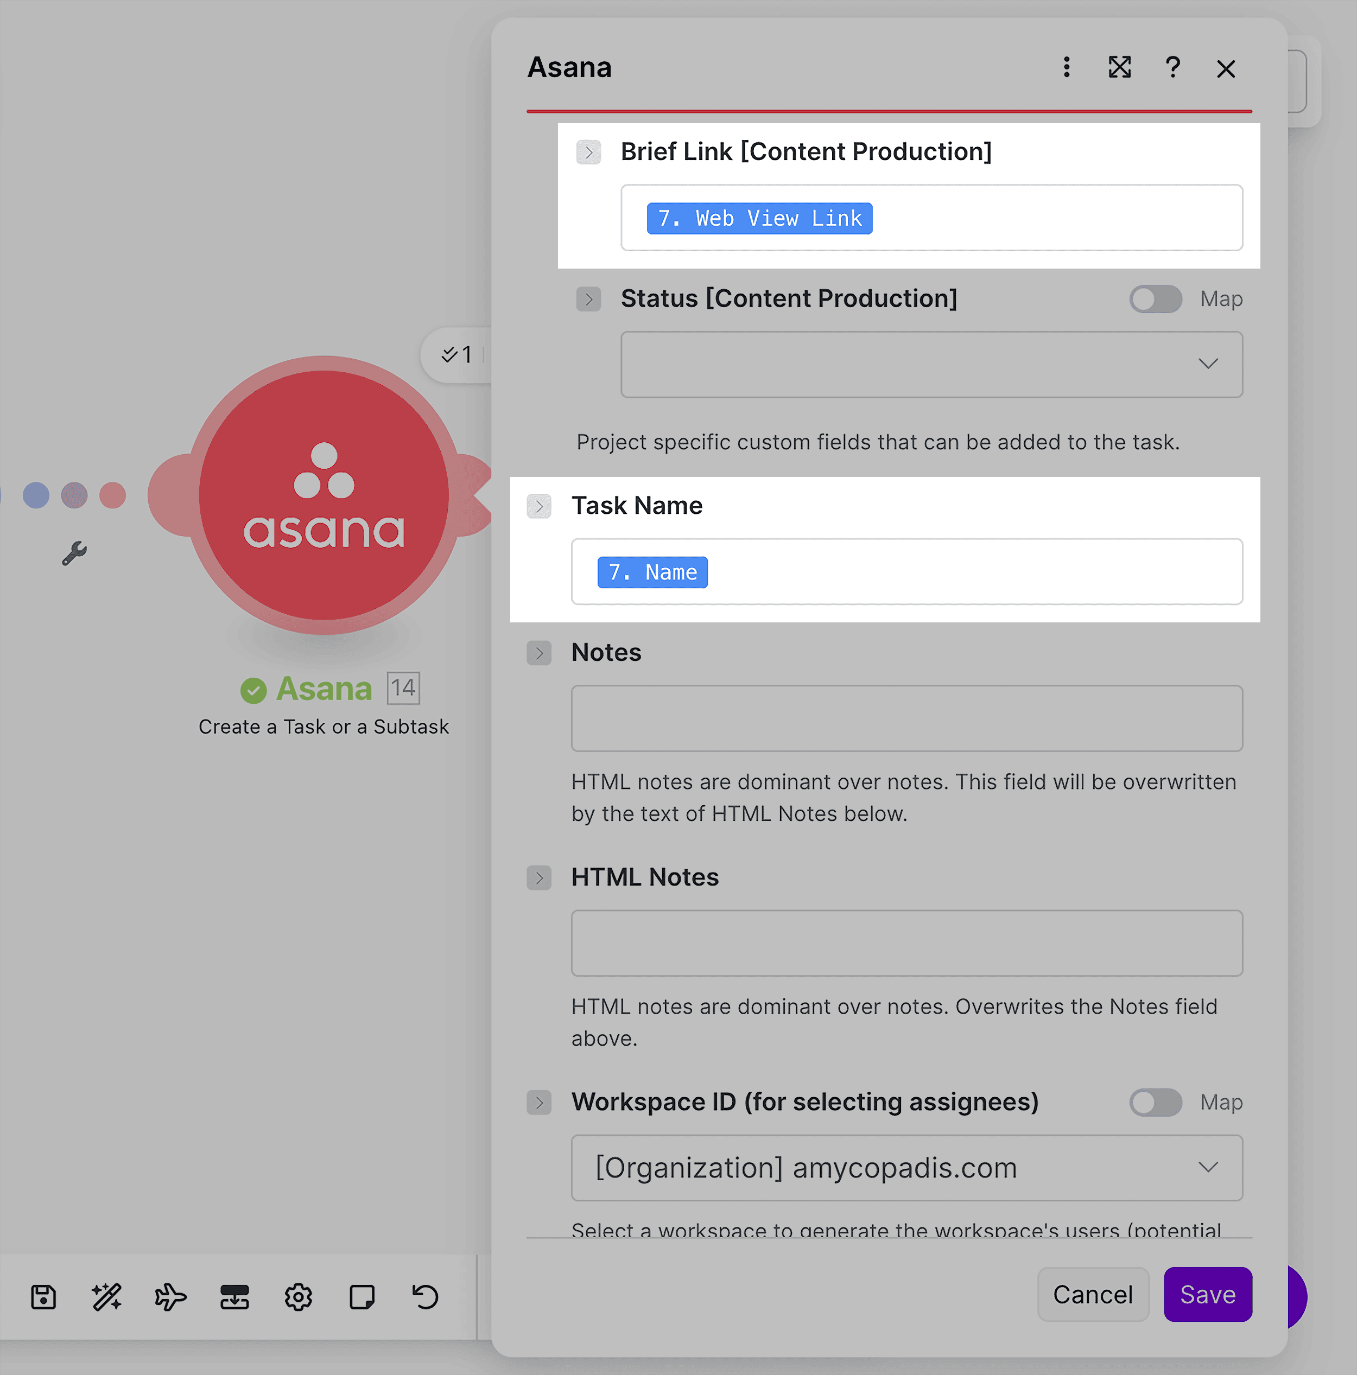
Task: Open scenario settings via the gear icon
Action: click(x=299, y=1296)
